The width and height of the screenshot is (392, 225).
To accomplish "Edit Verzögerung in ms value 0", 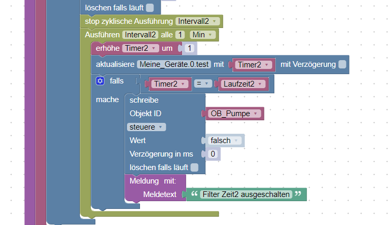I will (x=213, y=154).
